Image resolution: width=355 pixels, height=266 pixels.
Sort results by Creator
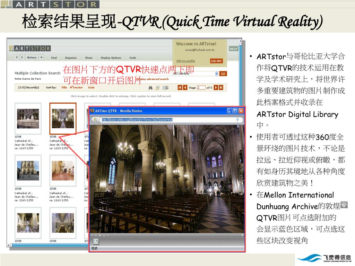coord(77,87)
